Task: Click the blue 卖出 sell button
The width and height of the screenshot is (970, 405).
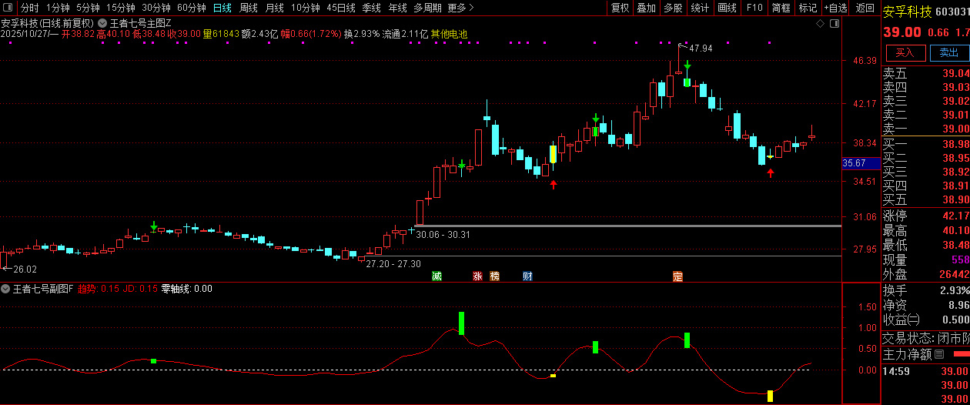Action: click(949, 52)
